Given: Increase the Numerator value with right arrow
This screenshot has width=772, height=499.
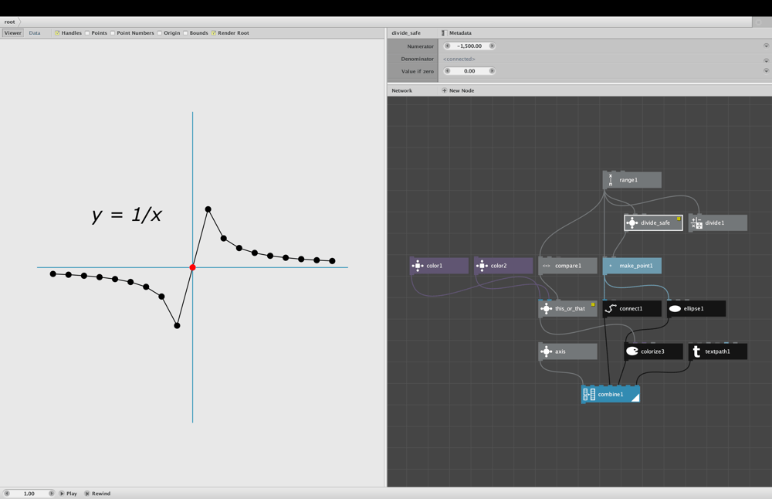Looking at the screenshot, I should (492, 46).
